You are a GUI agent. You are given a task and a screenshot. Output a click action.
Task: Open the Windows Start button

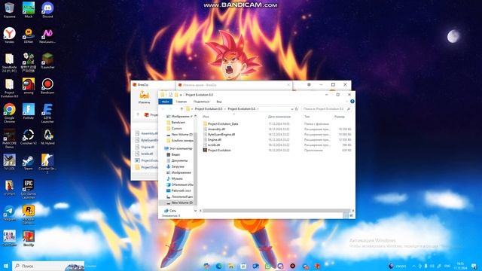[5, 266]
